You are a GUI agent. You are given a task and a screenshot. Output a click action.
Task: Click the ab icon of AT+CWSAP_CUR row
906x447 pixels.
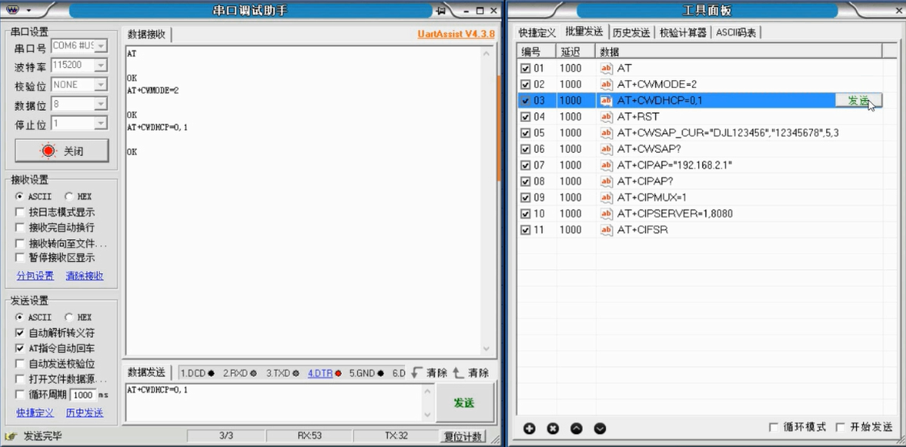(606, 133)
